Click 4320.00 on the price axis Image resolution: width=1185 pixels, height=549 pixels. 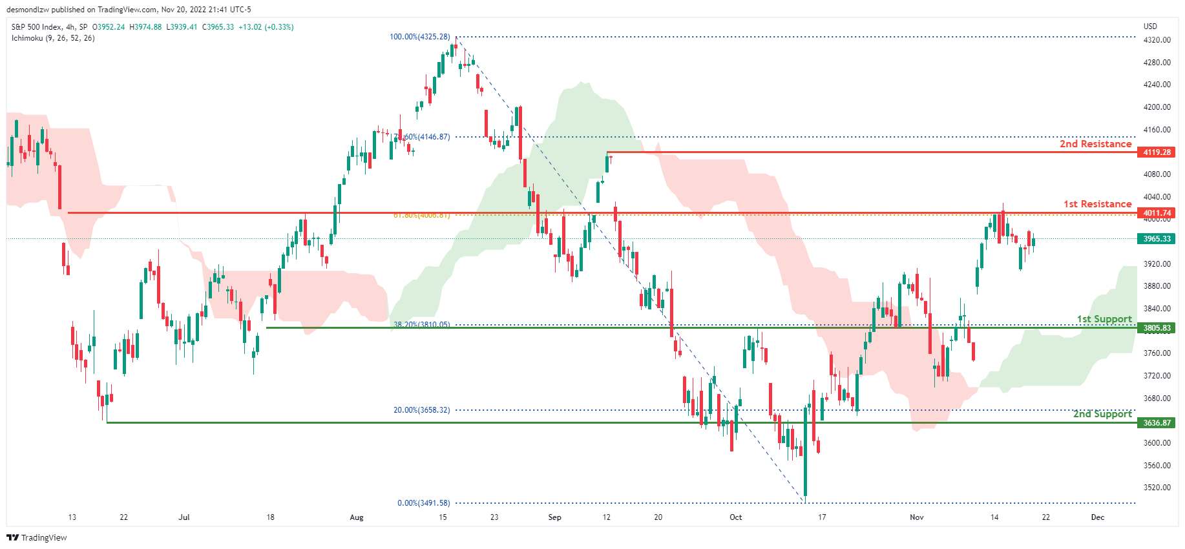1157,40
